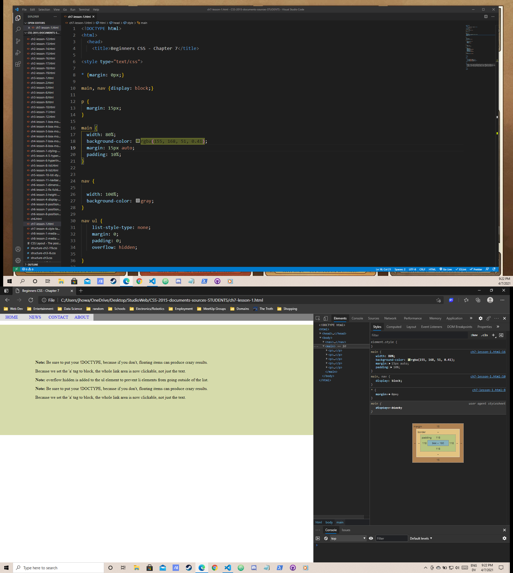Click the Go Live status bar button

[445, 269]
